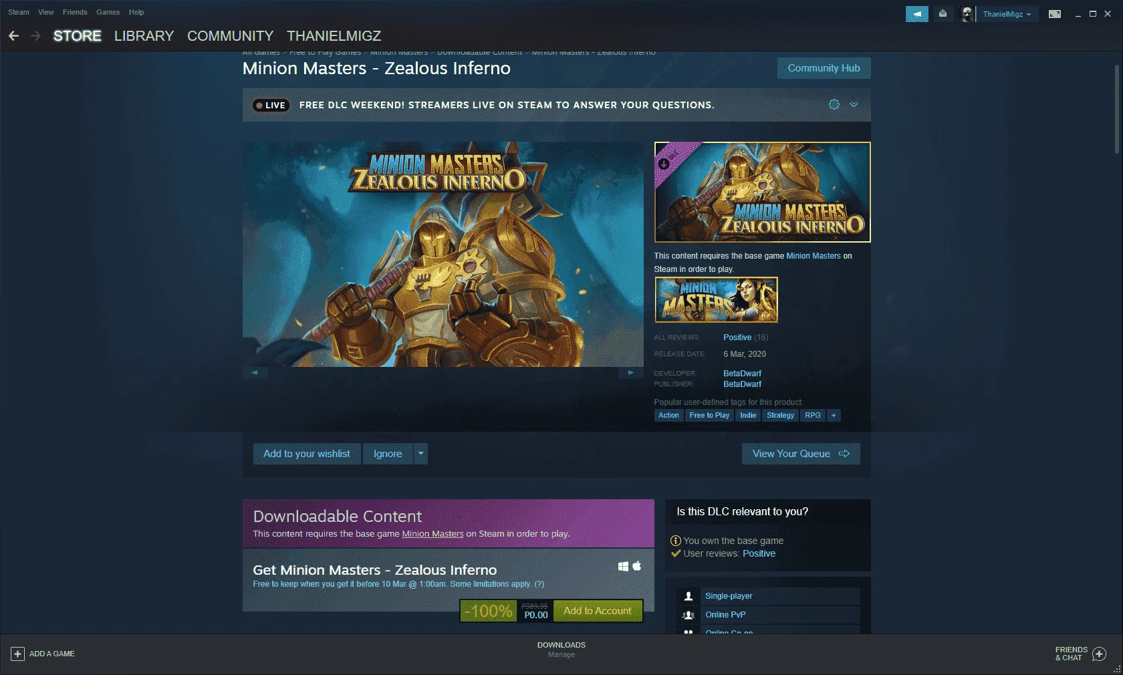Viewport: 1123px width, 675px height.
Task: Open the View menu
Action: (46, 12)
